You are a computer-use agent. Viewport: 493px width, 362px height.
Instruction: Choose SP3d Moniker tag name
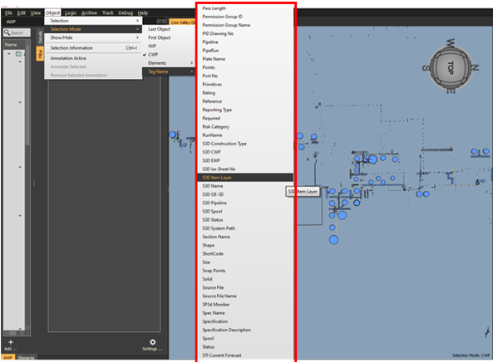245,305
